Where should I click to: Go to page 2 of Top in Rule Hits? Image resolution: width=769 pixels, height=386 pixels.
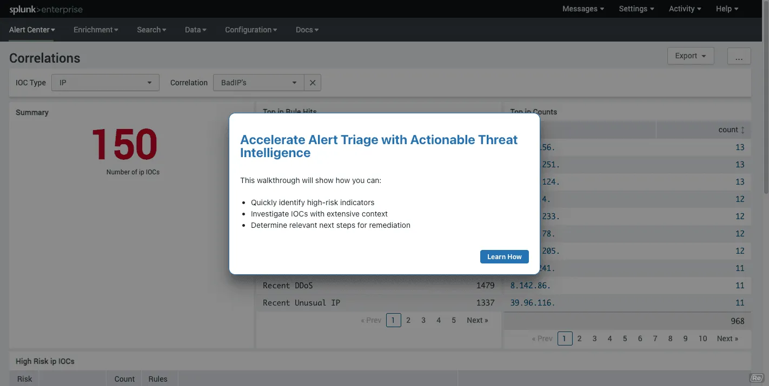[x=408, y=320]
